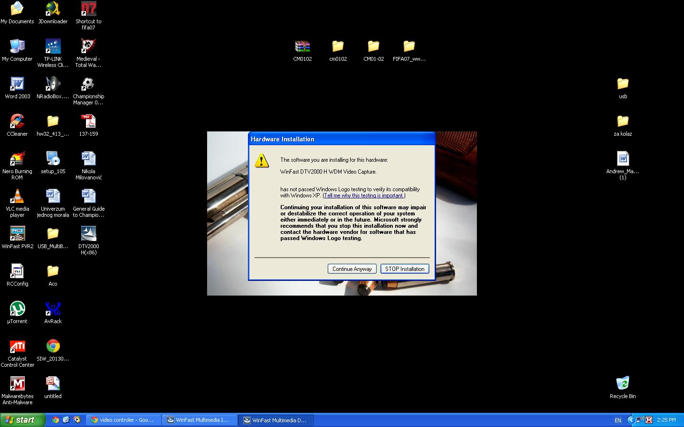Click the taskbar clock showing 2:25 PM
This screenshot has width=684, height=427.
[666, 420]
